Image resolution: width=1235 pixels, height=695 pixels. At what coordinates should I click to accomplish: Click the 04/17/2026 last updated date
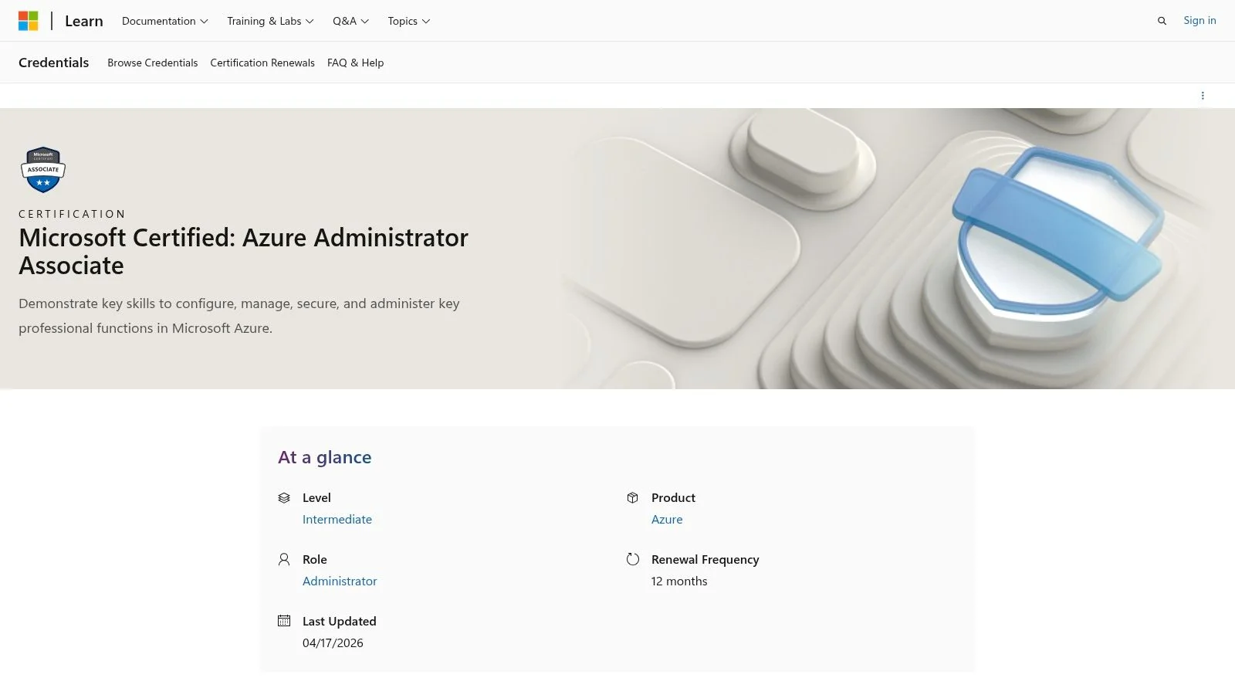333,643
